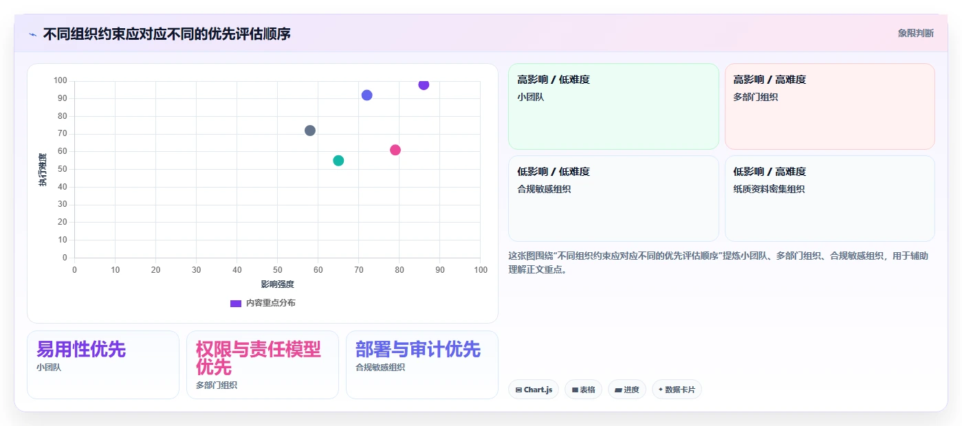962x426 pixels.
Task: Click the icon inside the 进度 chip
Action: [x=618, y=390]
